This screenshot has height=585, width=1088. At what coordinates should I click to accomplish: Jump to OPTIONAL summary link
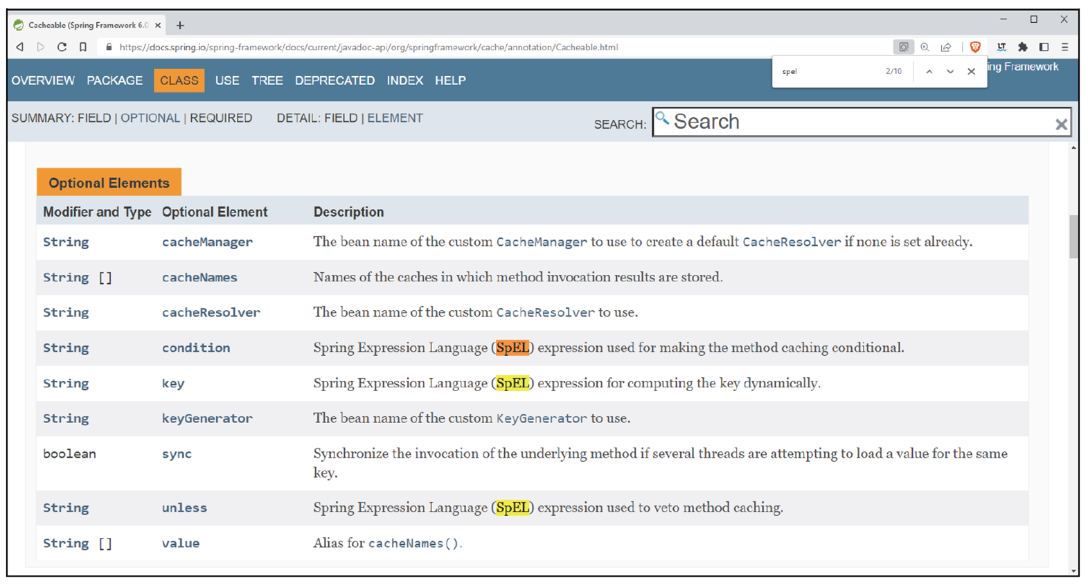(x=150, y=118)
